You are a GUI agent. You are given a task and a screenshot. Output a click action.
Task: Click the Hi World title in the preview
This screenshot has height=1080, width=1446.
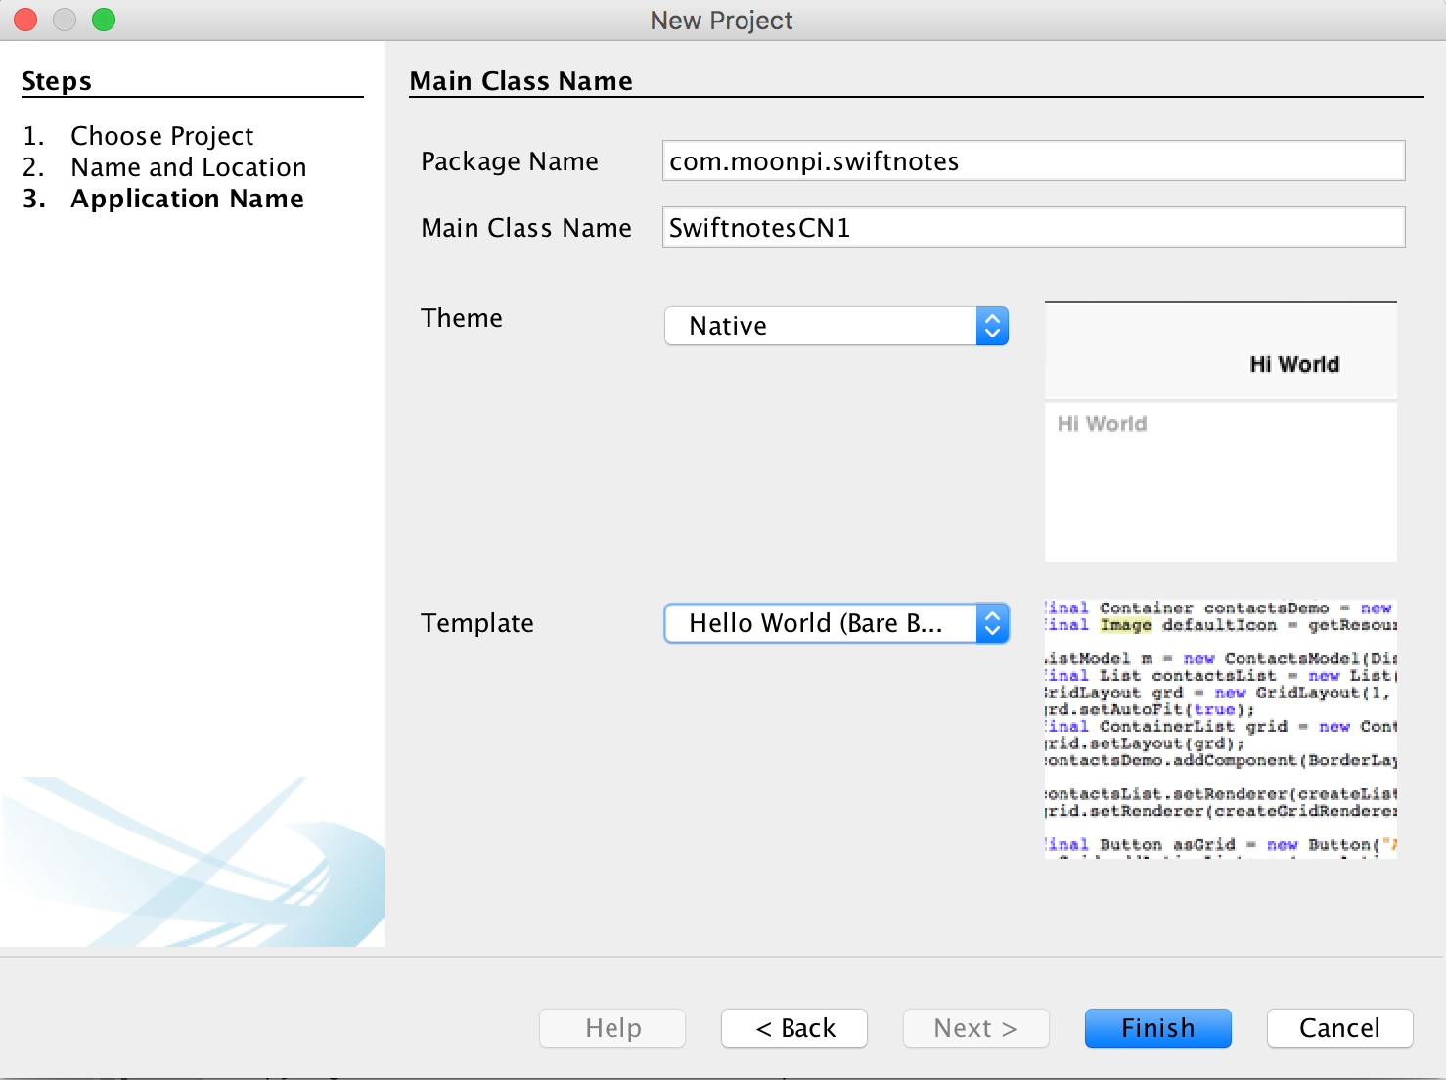point(1293,363)
